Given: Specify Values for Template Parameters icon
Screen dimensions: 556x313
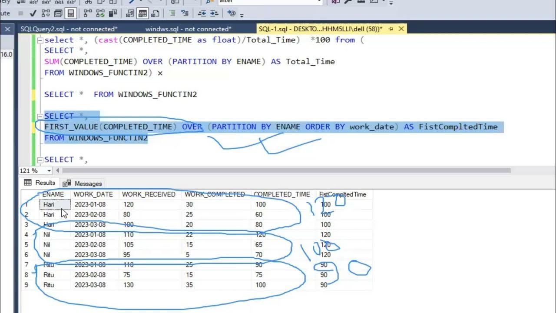Looking at the screenshot, I should tap(232, 13).
